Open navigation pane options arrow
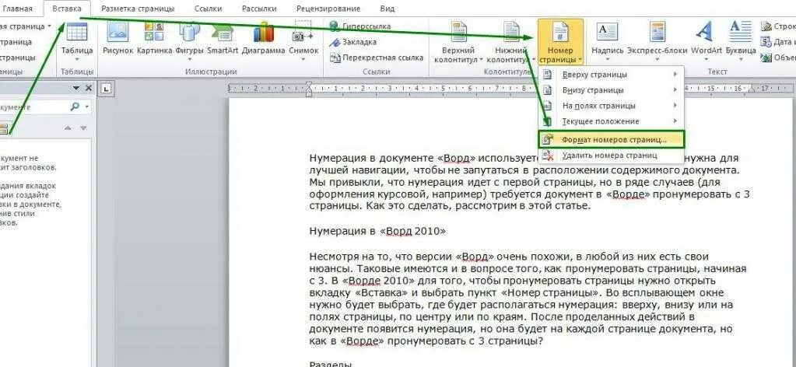 coord(76,89)
